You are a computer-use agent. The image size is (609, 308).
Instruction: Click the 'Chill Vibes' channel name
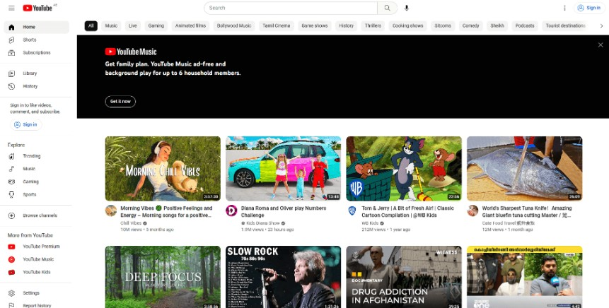tap(131, 223)
